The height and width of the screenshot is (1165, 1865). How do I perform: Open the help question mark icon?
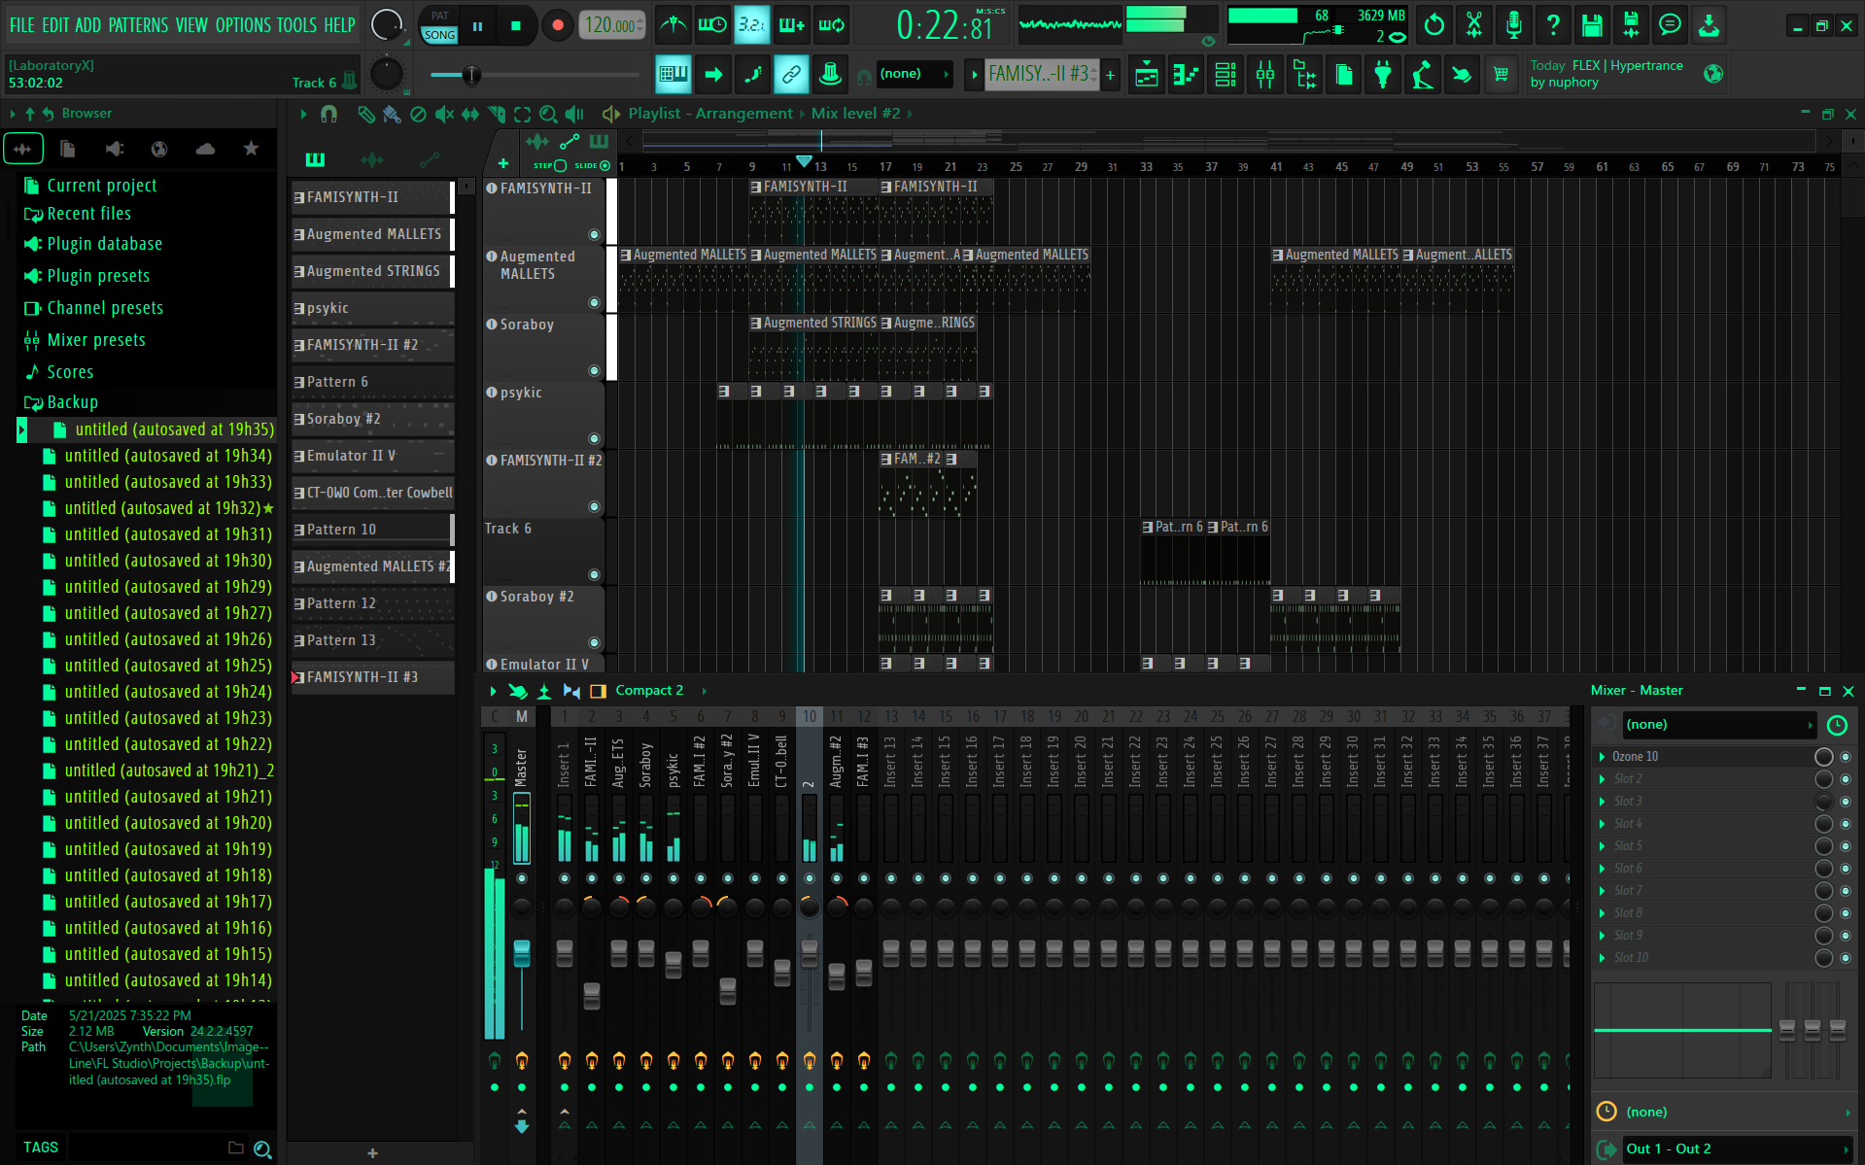(1553, 25)
